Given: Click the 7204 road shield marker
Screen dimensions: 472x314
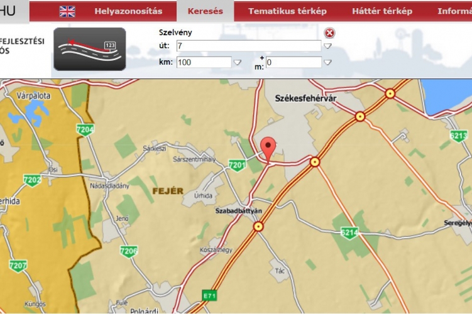Looking at the screenshot, I should pyautogui.click(x=85, y=129).
